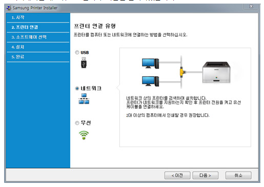Click the upper computer in network diagram
Screen dimensions: 264x187
150,63
